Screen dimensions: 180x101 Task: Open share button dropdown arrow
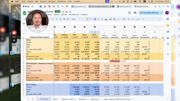161,13
